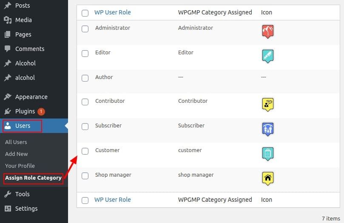Open the capitalized Alcohol menu item
344x223 pixels.
[26, 63]
